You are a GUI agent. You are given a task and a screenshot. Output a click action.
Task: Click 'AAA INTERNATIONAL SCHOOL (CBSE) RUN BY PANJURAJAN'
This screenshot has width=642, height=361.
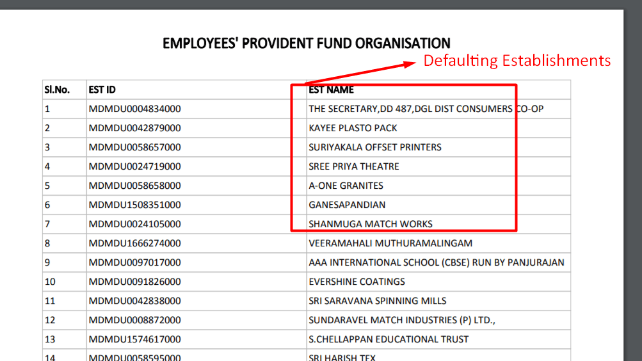pos(436,263)
